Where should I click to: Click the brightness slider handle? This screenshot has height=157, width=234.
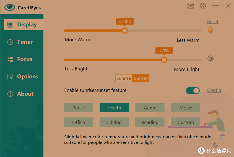pyautogui.click(x=164, y=60)
